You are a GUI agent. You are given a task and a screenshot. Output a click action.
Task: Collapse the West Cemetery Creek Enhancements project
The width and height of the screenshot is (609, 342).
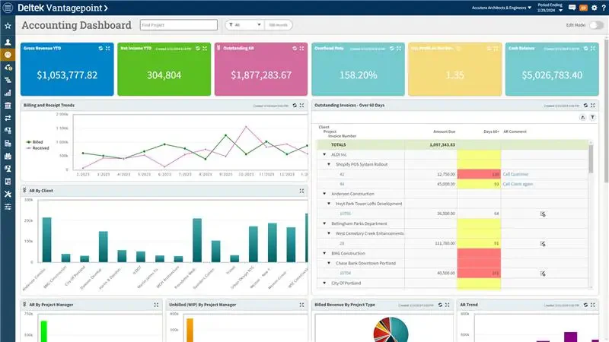tap(329, 233)
